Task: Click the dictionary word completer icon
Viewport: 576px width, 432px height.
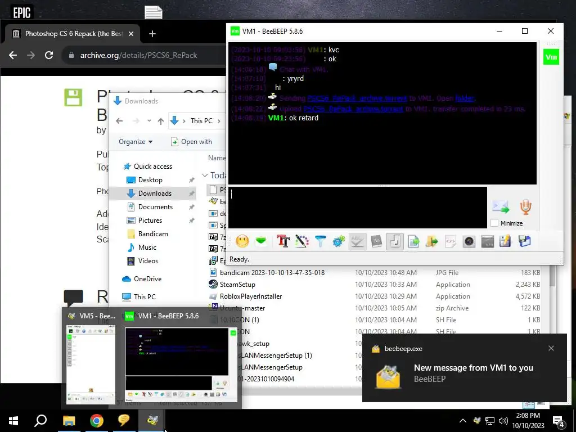Action: (376, 241)
